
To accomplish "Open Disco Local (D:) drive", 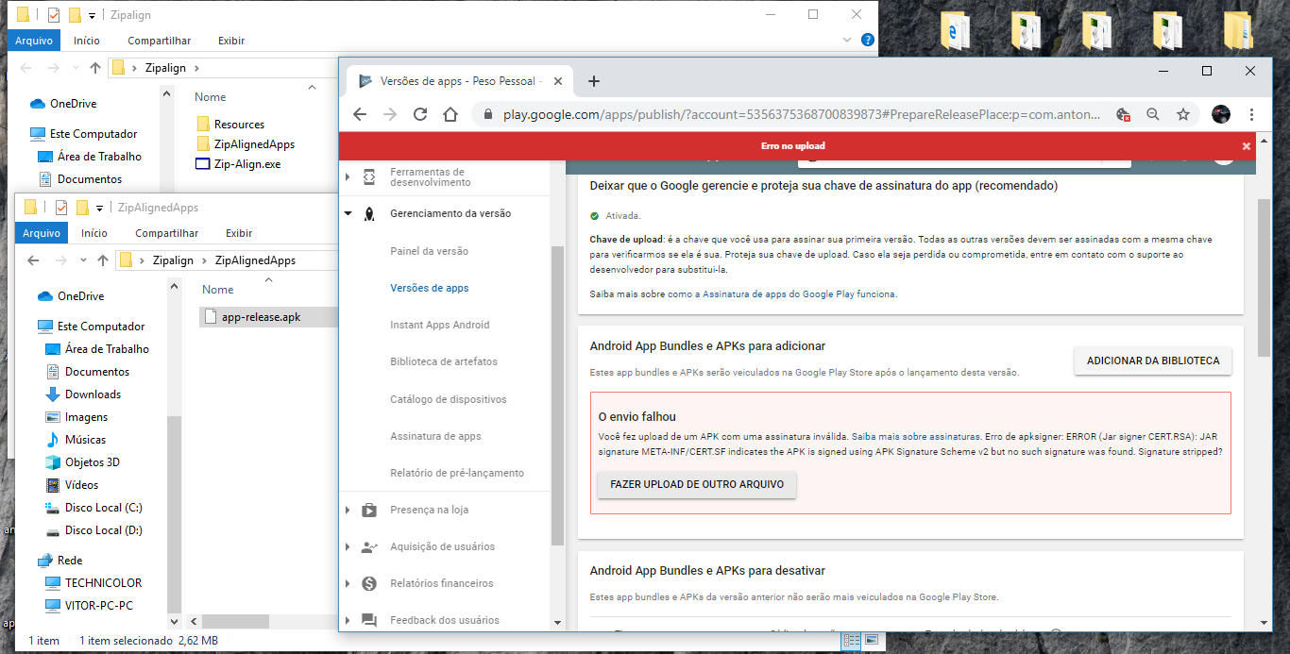I will point(103,530).
